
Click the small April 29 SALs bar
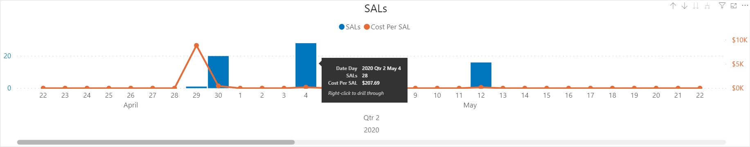[x=196, y=87]
